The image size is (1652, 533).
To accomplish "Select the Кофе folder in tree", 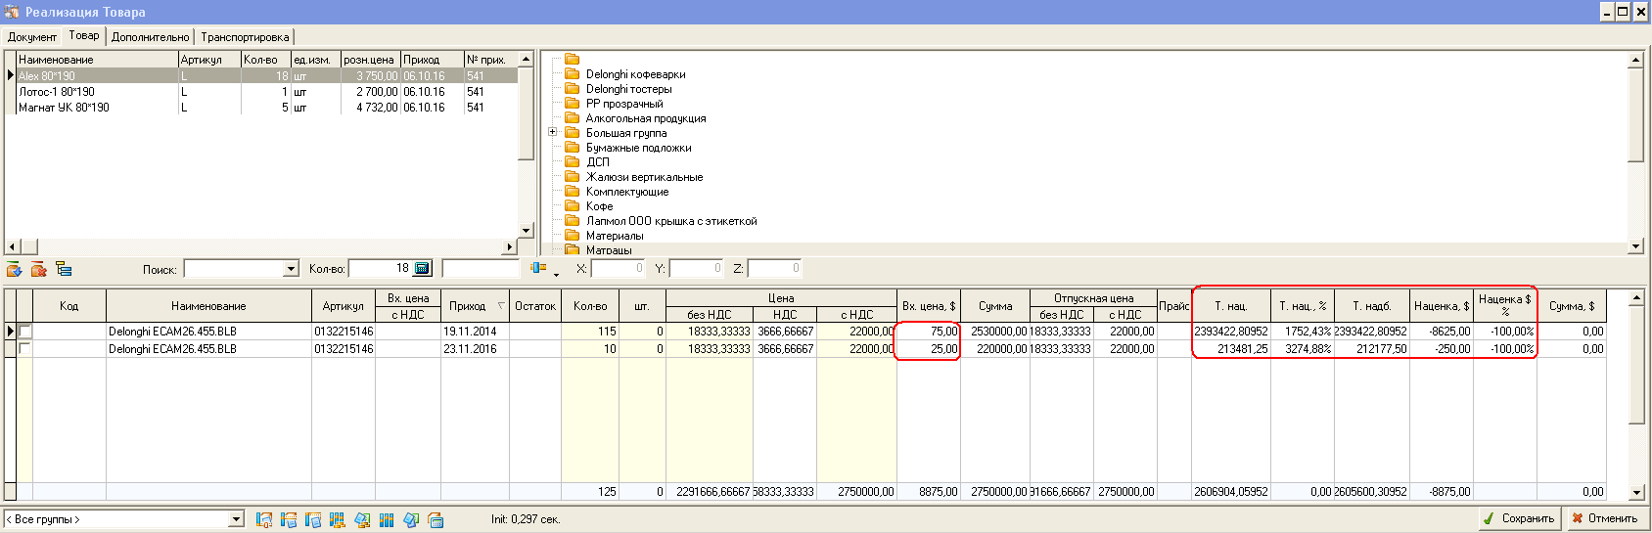I will pyautogui.click(x=599, y=206).
